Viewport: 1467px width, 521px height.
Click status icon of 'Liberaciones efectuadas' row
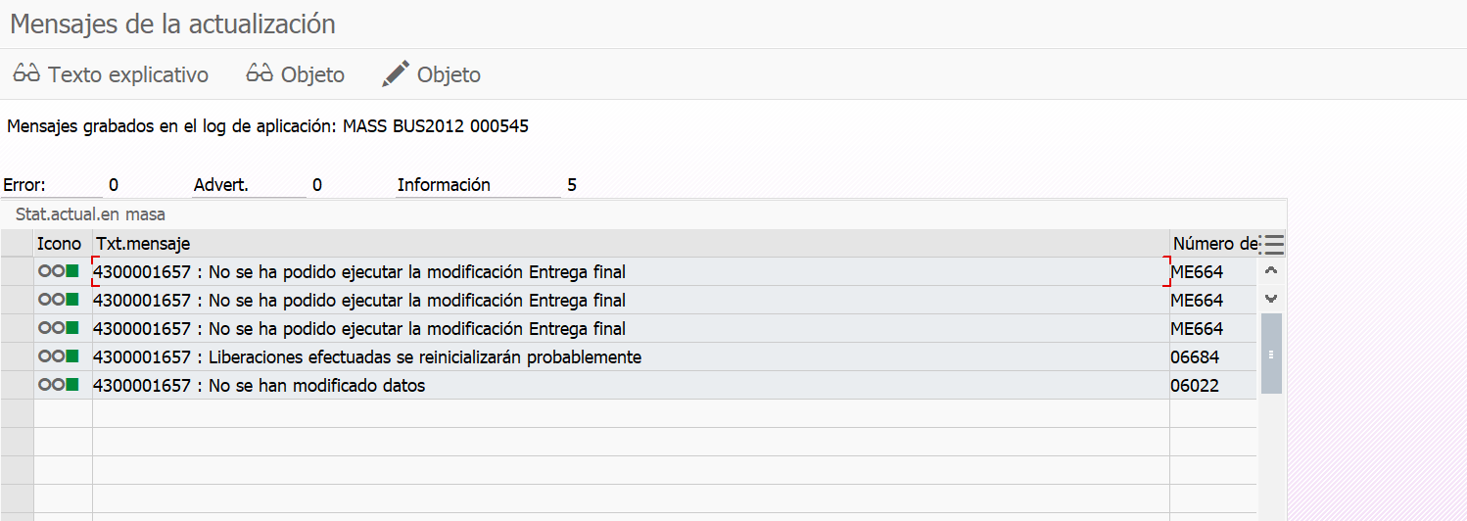pos(58,357)
